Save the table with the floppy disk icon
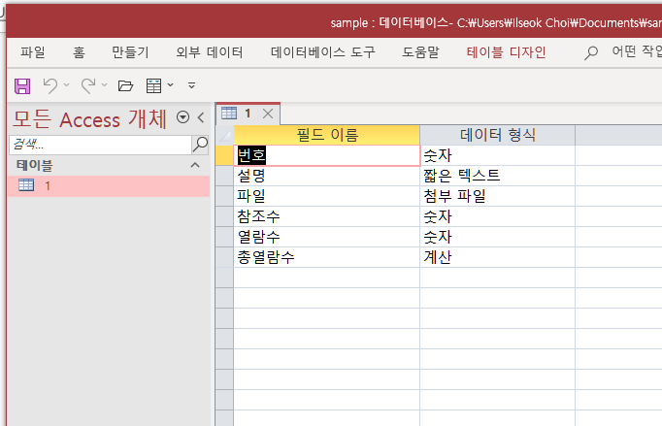The height and width of the screenshot is (426, 662). coord(22,85)
